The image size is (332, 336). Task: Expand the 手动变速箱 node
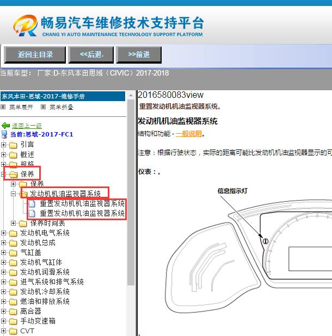pos(3,321)
